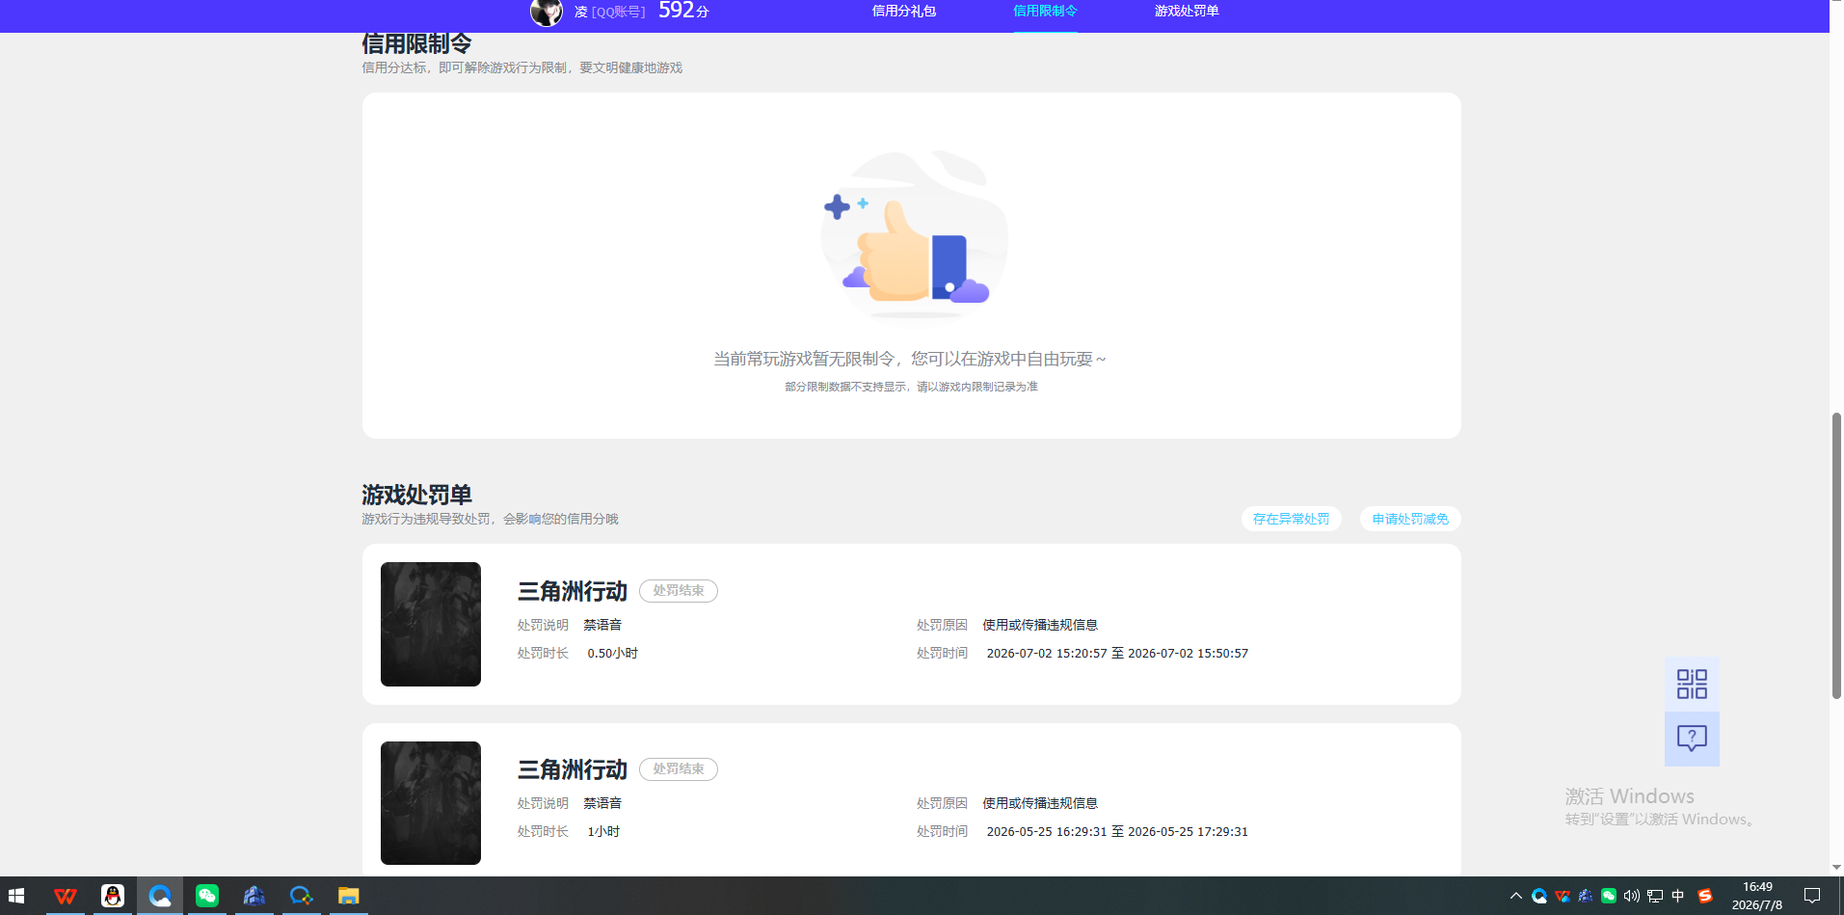Open the second Q search app in taskbar

pos(301,896)
